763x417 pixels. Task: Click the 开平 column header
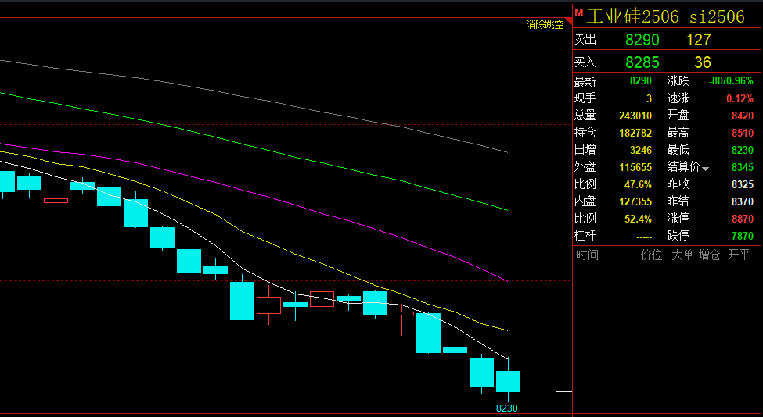(x=739, y=255)
